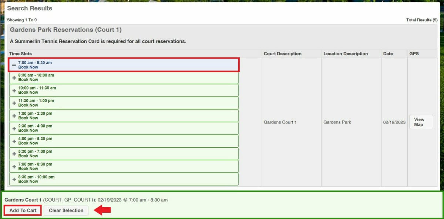Click plus icon for 4:00 pm - 5:30 pm
Viewport: 444px width, 219px height.
pyautogui.click(x=14, y=141)
